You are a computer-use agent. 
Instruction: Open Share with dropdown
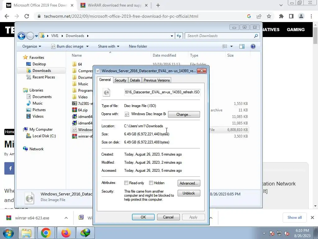tap(108, 46)
